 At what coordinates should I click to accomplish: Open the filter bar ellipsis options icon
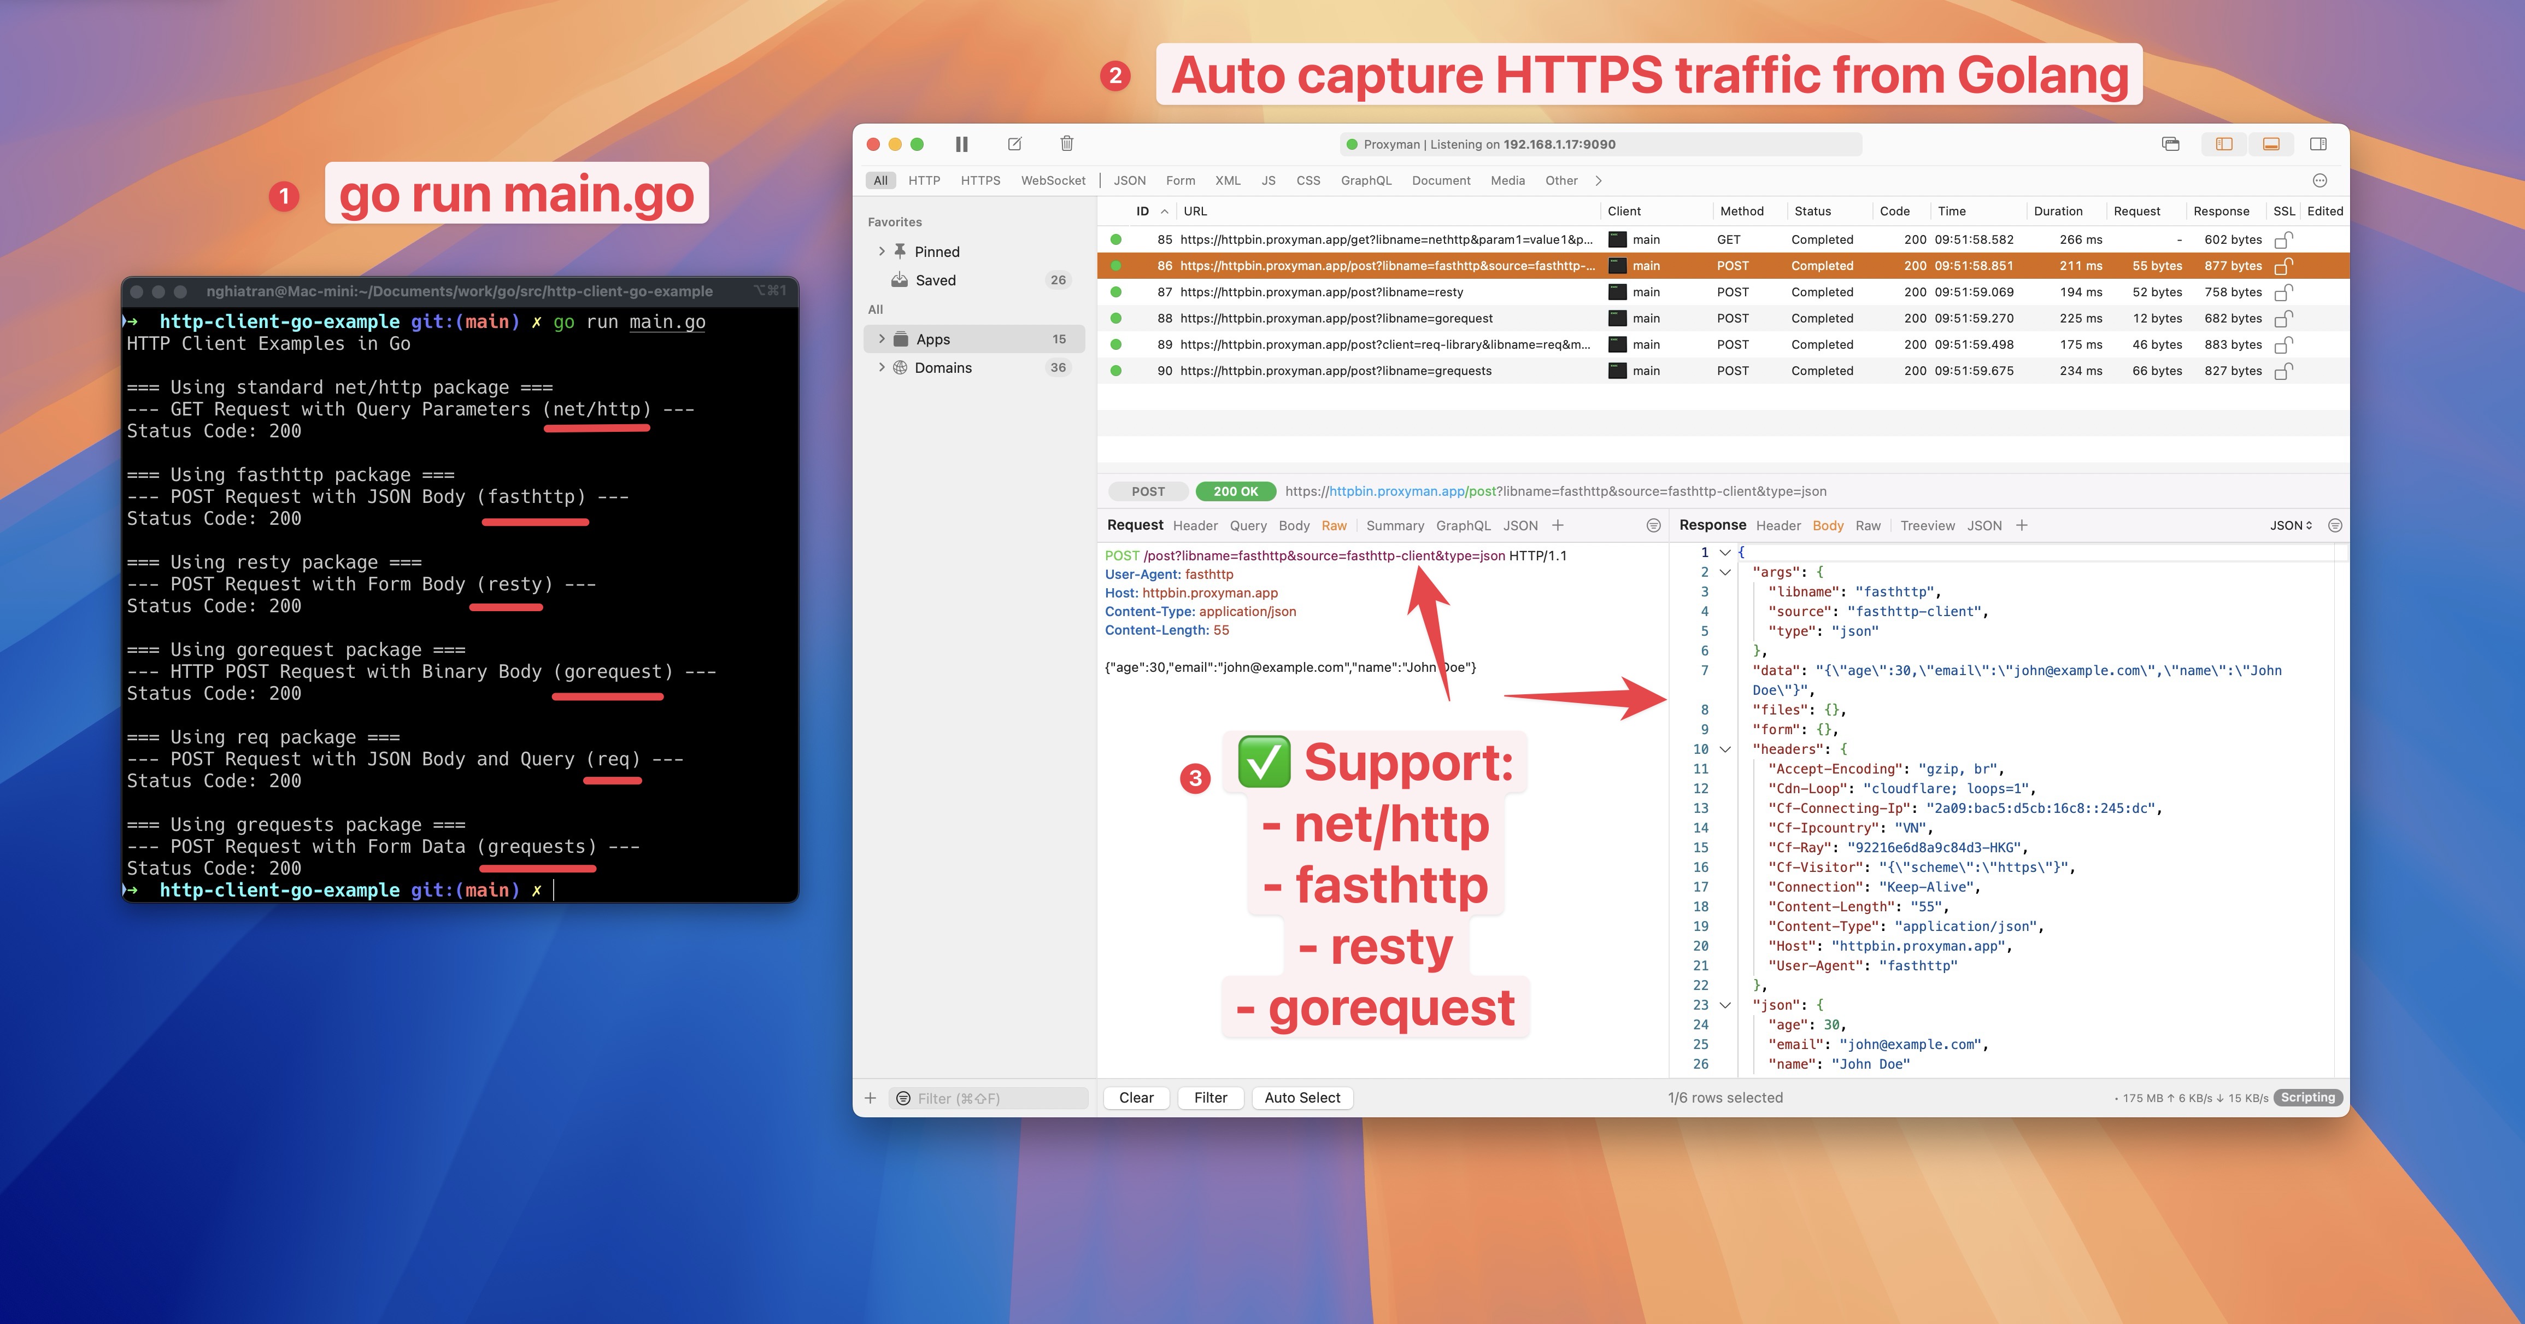(x=2319, y=180)
